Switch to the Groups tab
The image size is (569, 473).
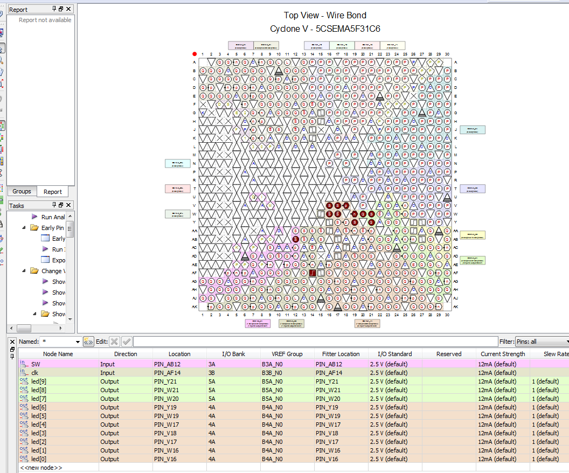pyautogui.click(x=22, y=191)
